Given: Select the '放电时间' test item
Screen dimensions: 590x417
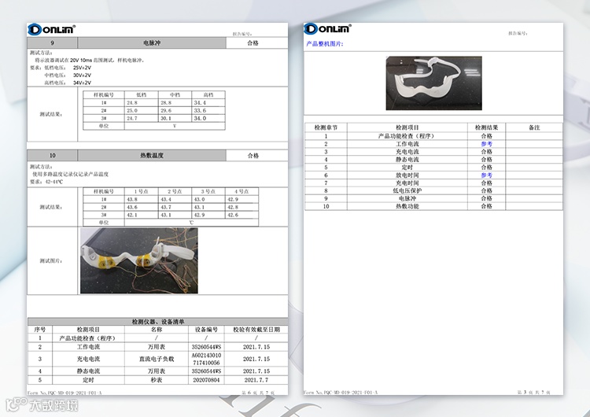Looking at the screenshot, I should tap(407, 175).
